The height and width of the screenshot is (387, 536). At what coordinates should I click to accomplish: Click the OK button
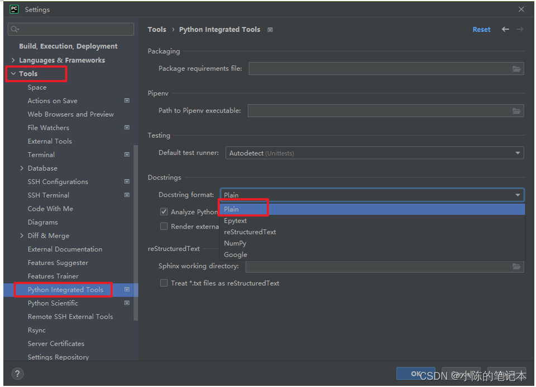415,374
